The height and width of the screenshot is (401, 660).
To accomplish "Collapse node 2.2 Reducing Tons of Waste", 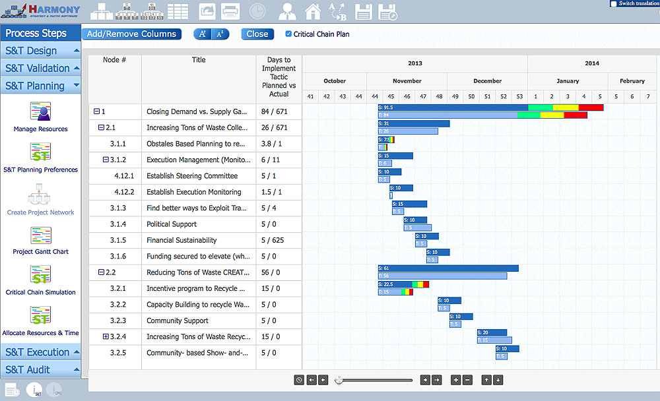I will (x=101, y=272).
